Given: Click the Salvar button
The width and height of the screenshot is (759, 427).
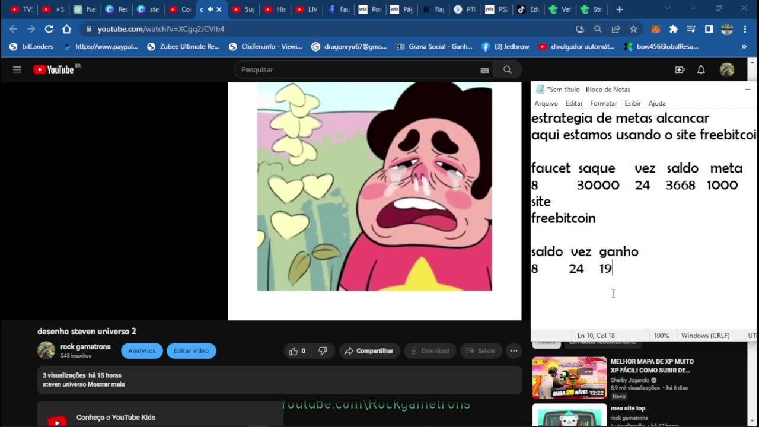Looking at the screenshot, I should coord(481,350).
